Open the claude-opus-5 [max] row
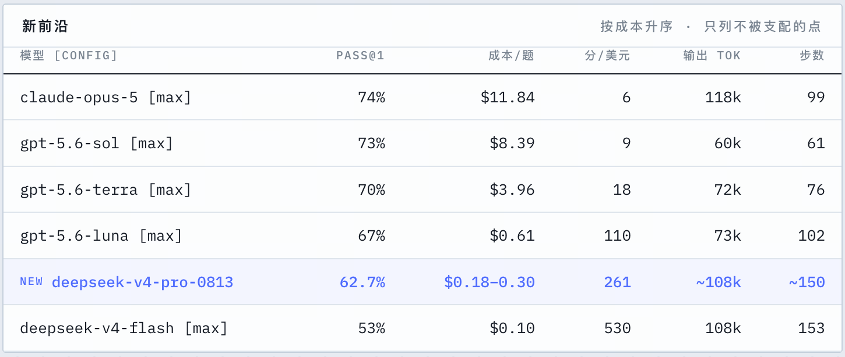This screenshot has height=357, width=845. coord(423,97)
